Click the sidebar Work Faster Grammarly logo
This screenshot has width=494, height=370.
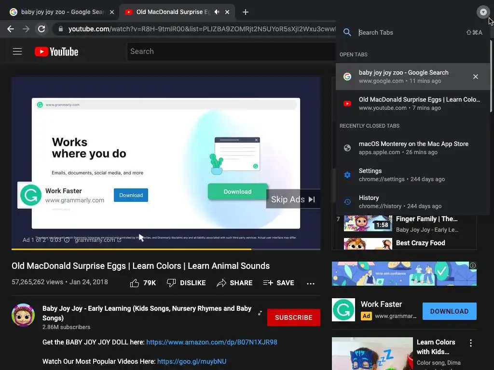click(343, 310)
